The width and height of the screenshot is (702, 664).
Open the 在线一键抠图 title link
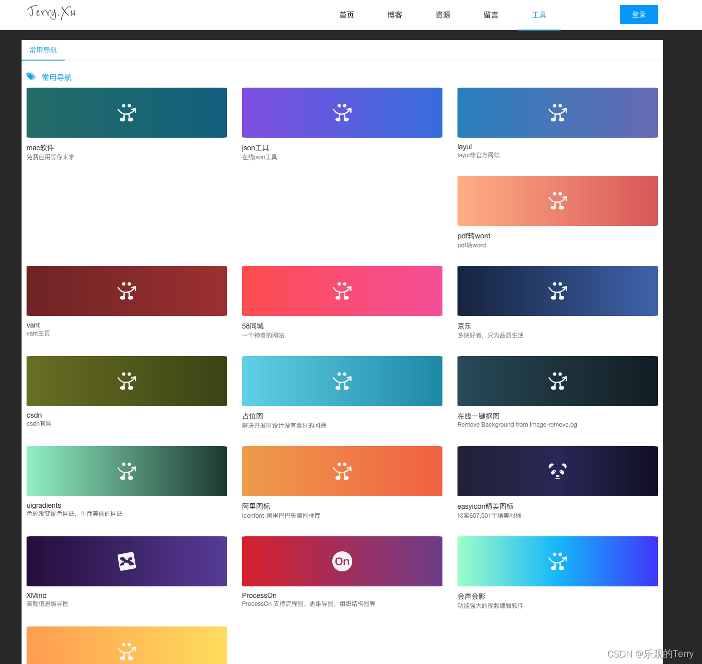point(479,416)
